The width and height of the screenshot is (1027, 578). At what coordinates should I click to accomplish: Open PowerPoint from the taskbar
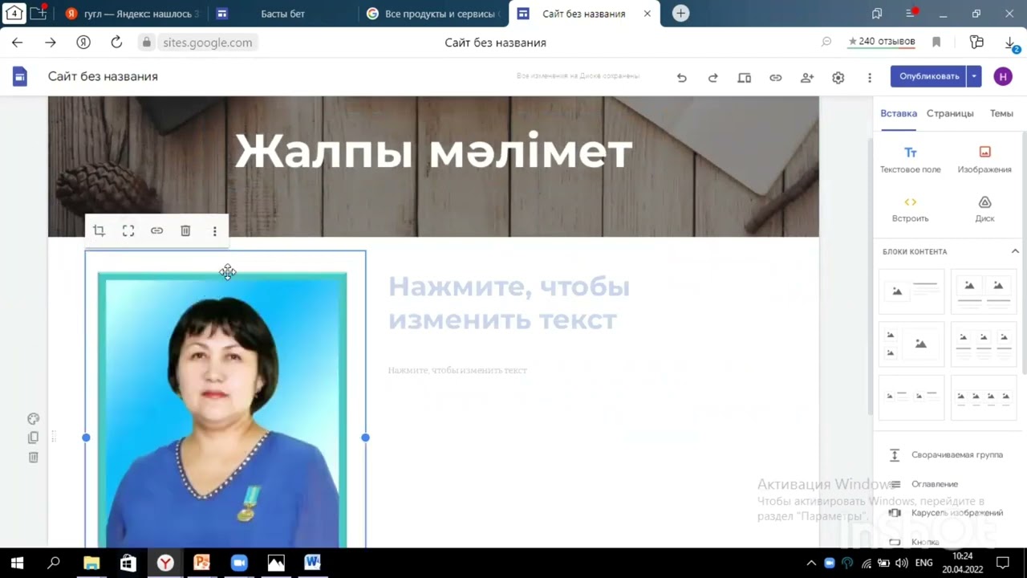pyautogui.click(x=201, y=563)
